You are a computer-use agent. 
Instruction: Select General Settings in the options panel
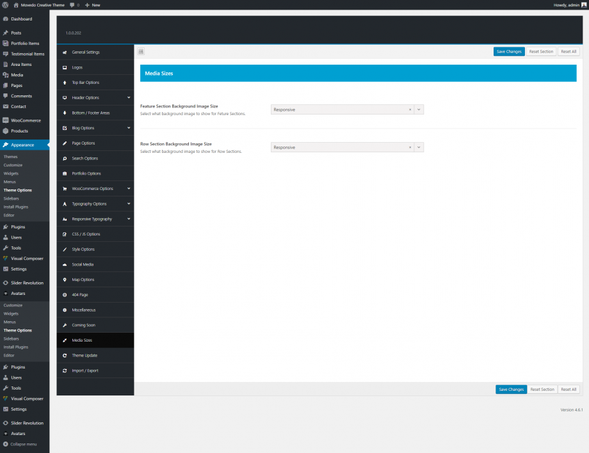(x=85, y=52)
